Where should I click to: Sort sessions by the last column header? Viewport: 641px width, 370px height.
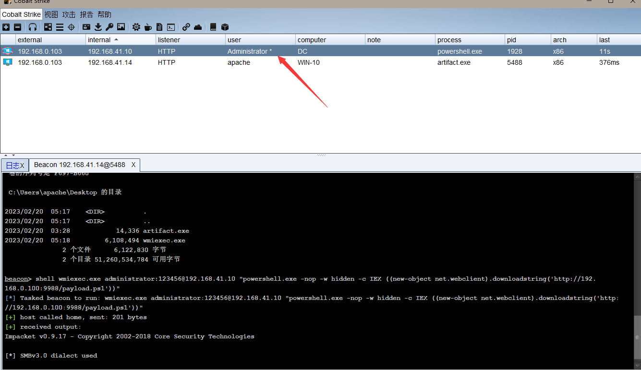tap(619, 40)
